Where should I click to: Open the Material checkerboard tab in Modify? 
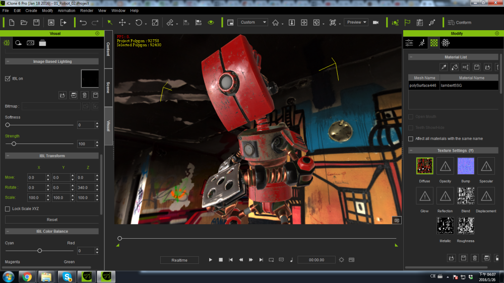pyautogui.click(x=433, y=43)
